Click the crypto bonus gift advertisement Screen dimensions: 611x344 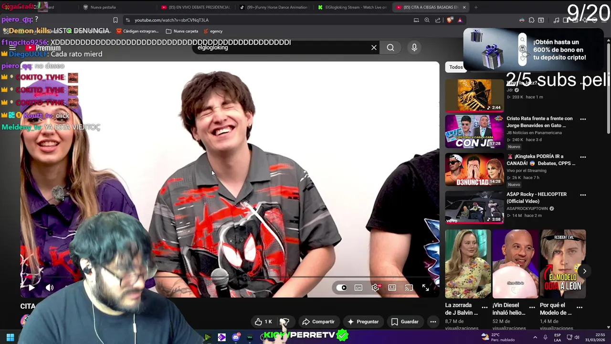point(534,49)
